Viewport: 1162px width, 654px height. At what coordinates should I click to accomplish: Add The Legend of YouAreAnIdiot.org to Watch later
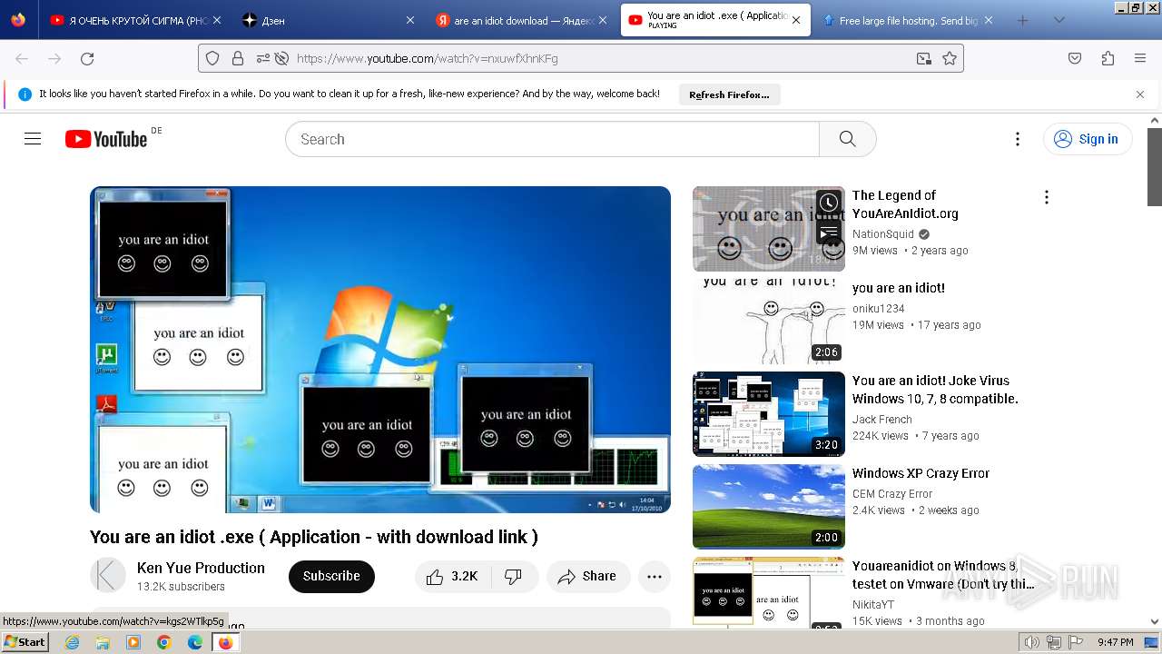[x=828, y=203]
